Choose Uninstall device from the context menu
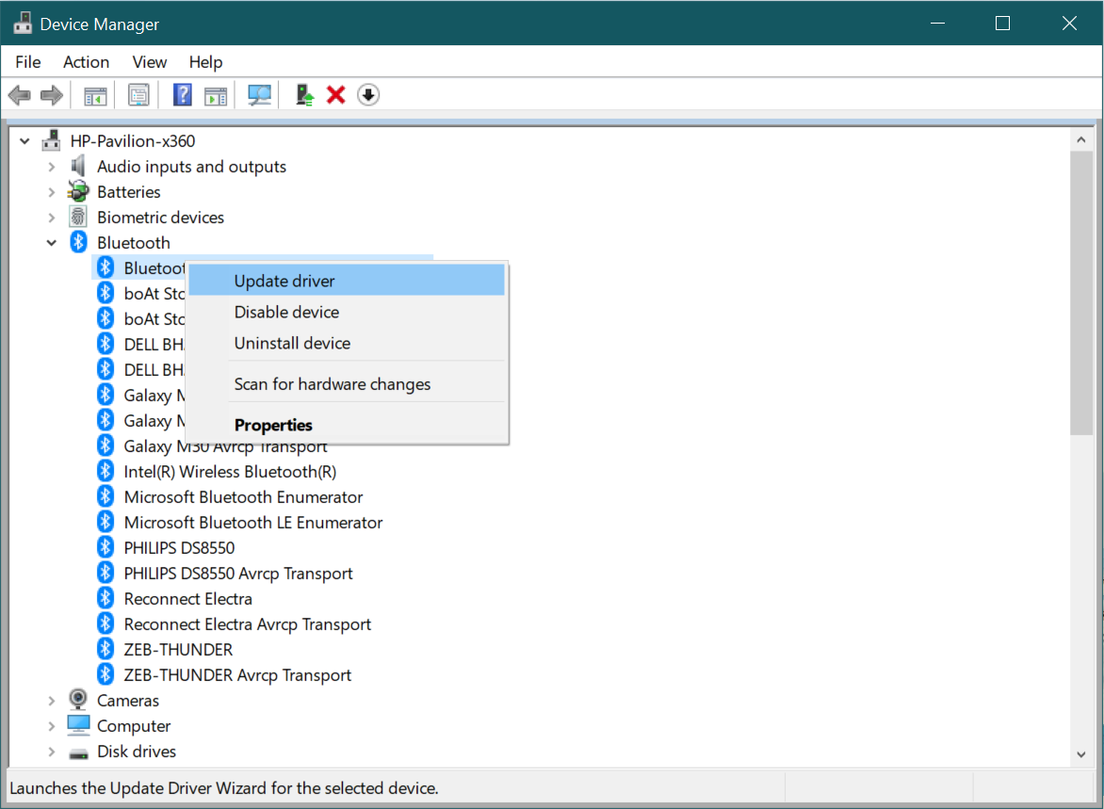This screenshot has width=1104, height=809. click(292, 343)
